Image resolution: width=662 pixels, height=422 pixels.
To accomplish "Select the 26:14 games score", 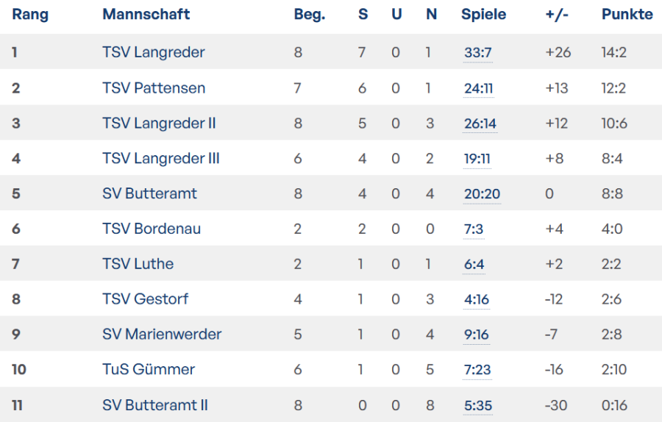I will [x=480, y=124].
